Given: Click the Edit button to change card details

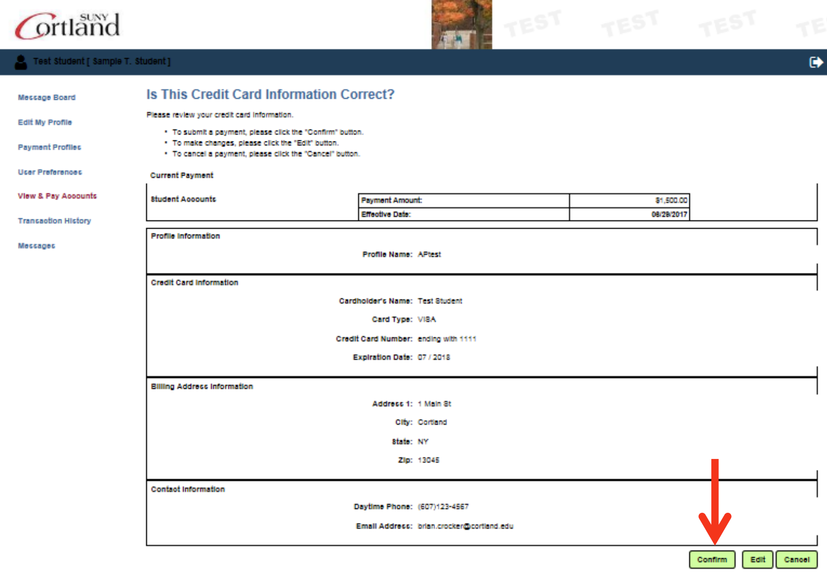Looking at the screenshot, I should click(757, 559).
